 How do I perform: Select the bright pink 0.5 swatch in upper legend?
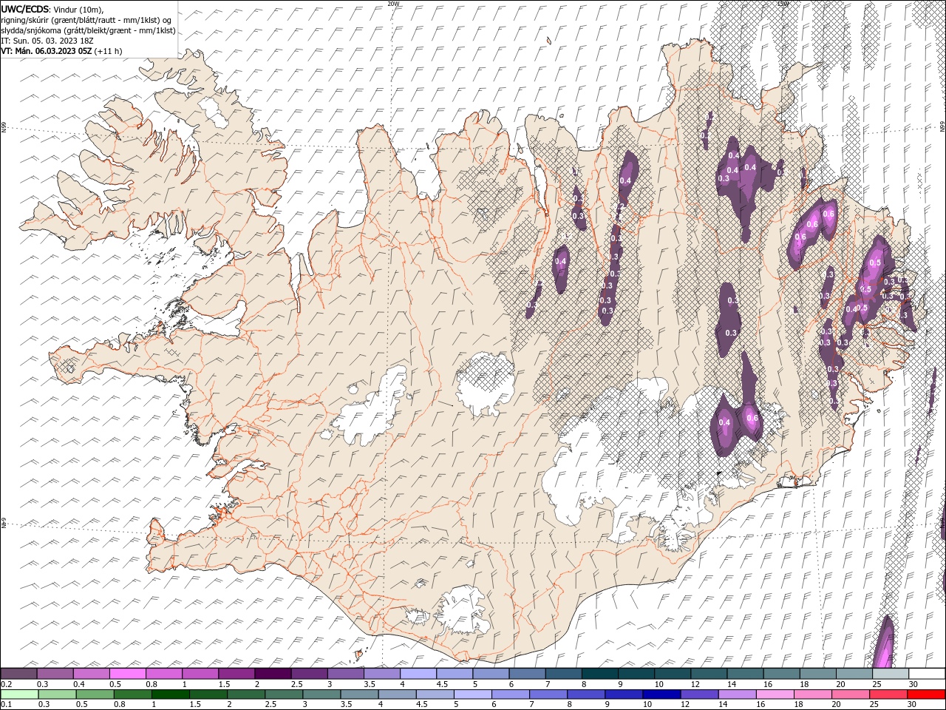point(128,674)
